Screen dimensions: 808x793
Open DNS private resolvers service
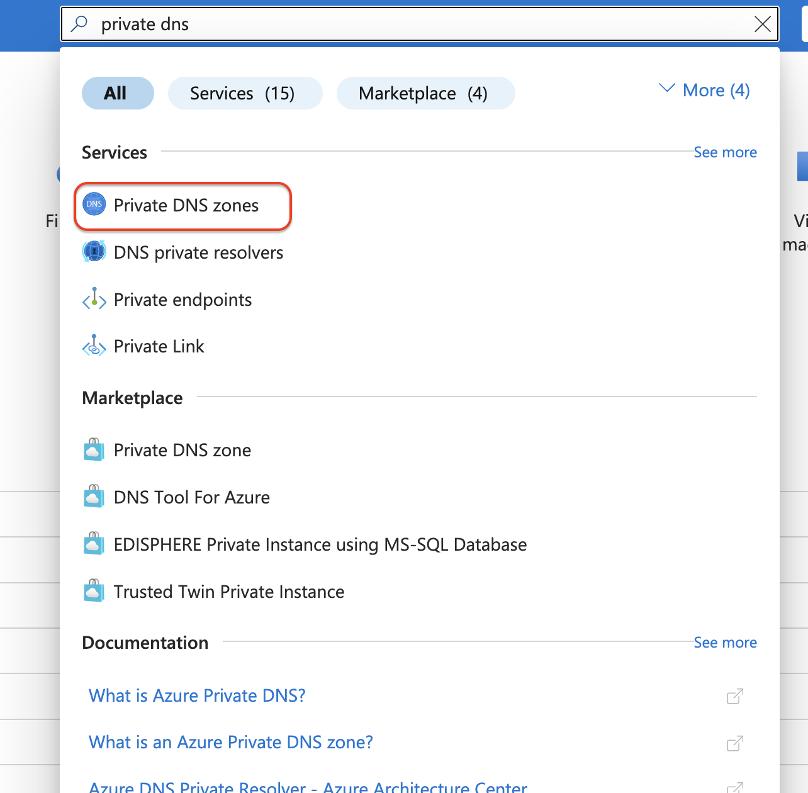tap(198, 252)
